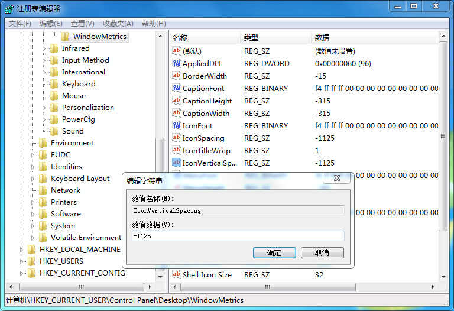Expand the Identities tree node
454x311 pixels.
click(x=33, y=167)
